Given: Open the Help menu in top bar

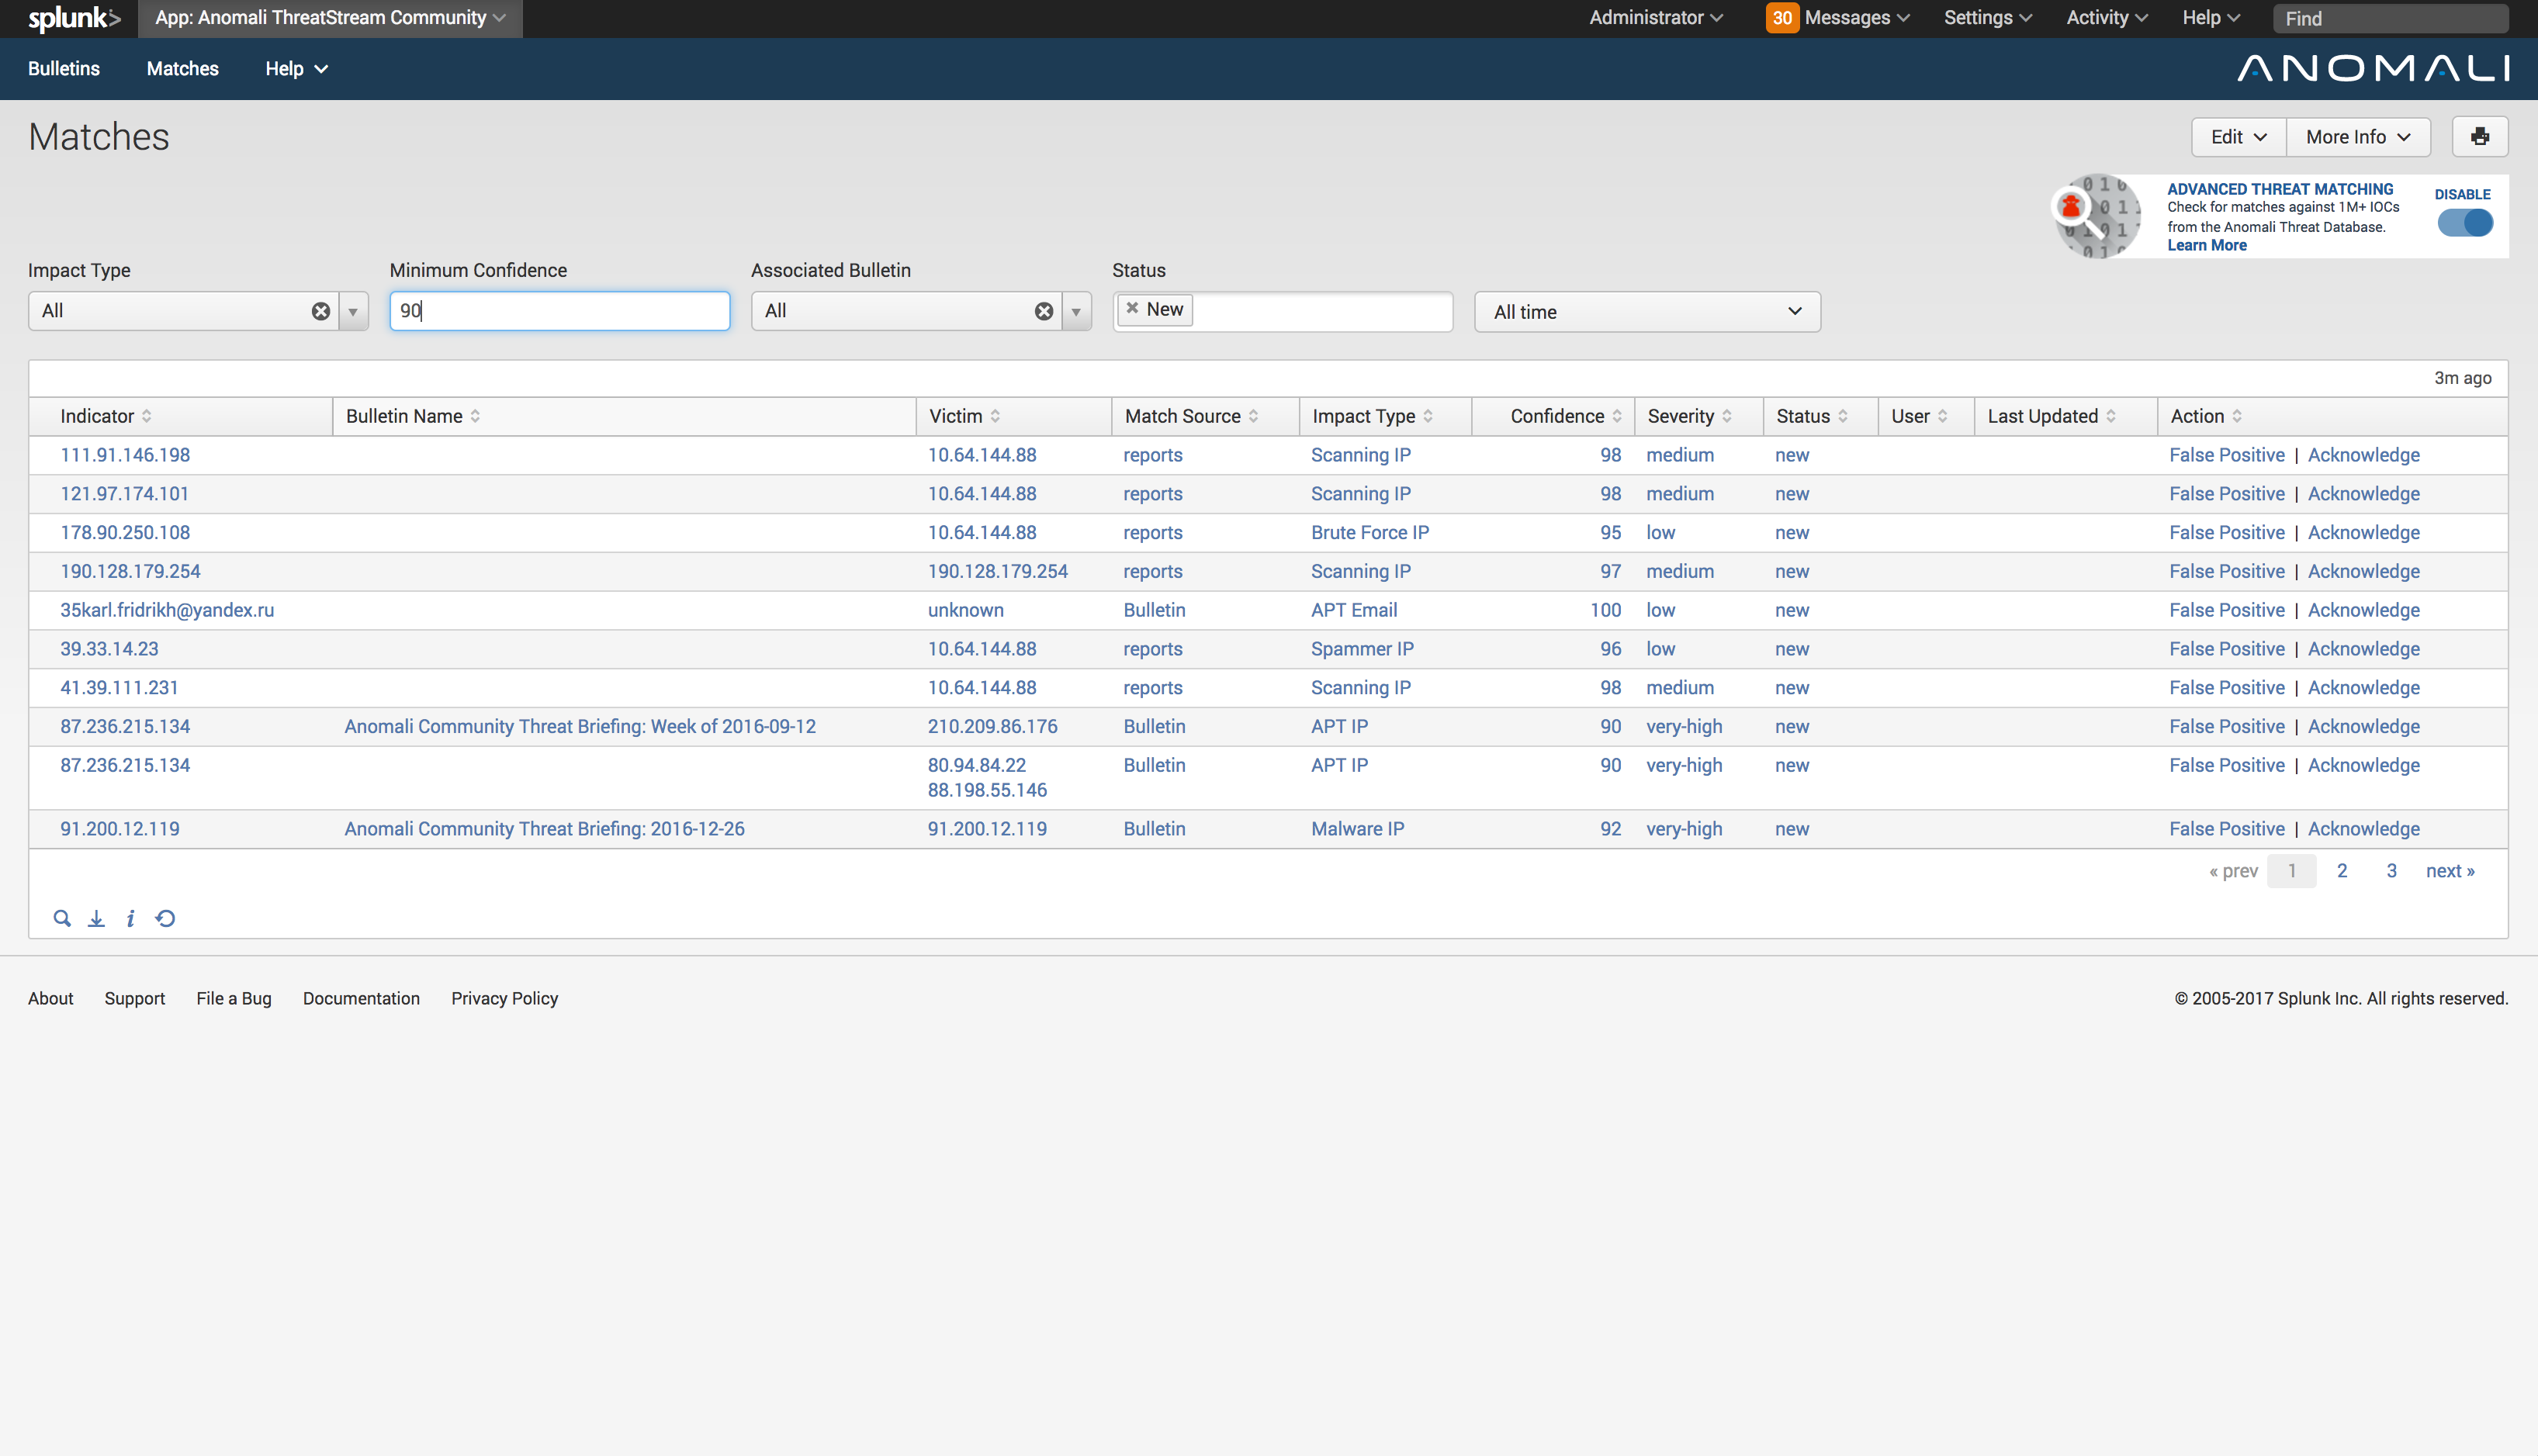Looking at the screenshot, I should tap(2210, 18).
